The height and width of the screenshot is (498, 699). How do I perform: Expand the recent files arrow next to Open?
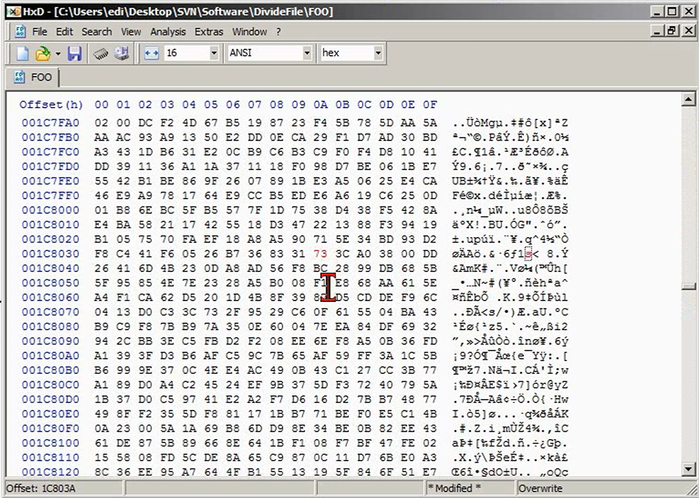tap(58, 53)
